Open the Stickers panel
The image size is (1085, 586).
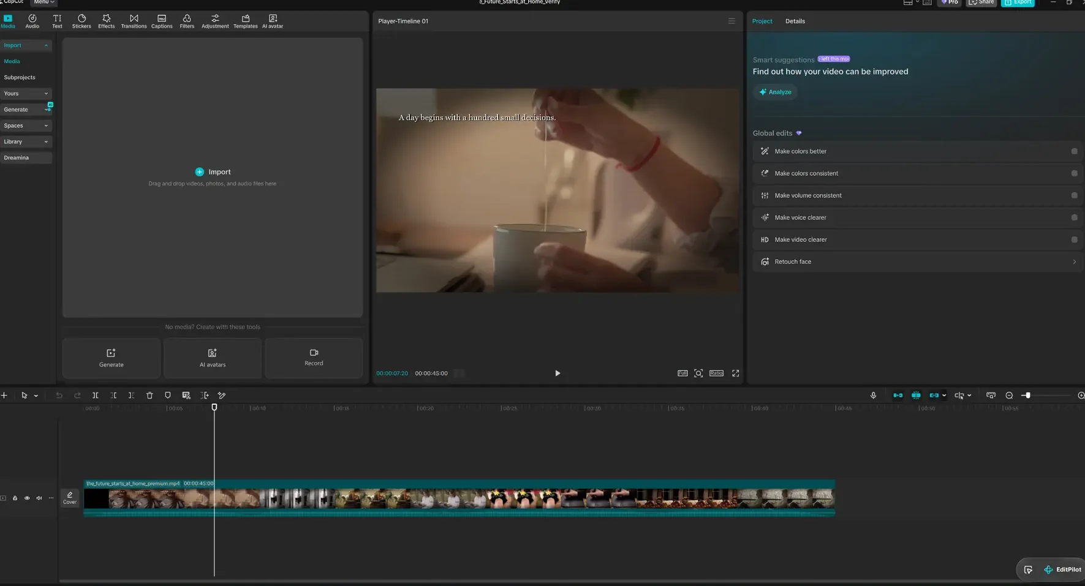[81, 21]
